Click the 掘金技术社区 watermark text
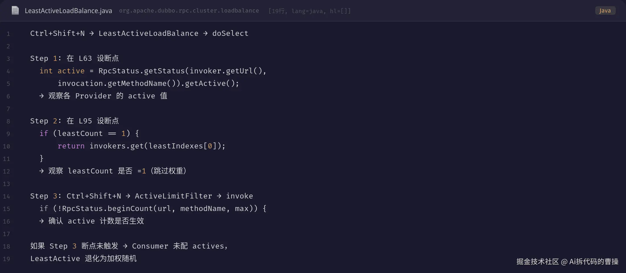Viewport: 626px width, 273px height. click(x=538, y=262)
